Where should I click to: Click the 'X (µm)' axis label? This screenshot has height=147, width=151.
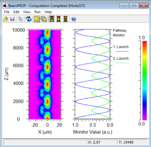point(45,132)
